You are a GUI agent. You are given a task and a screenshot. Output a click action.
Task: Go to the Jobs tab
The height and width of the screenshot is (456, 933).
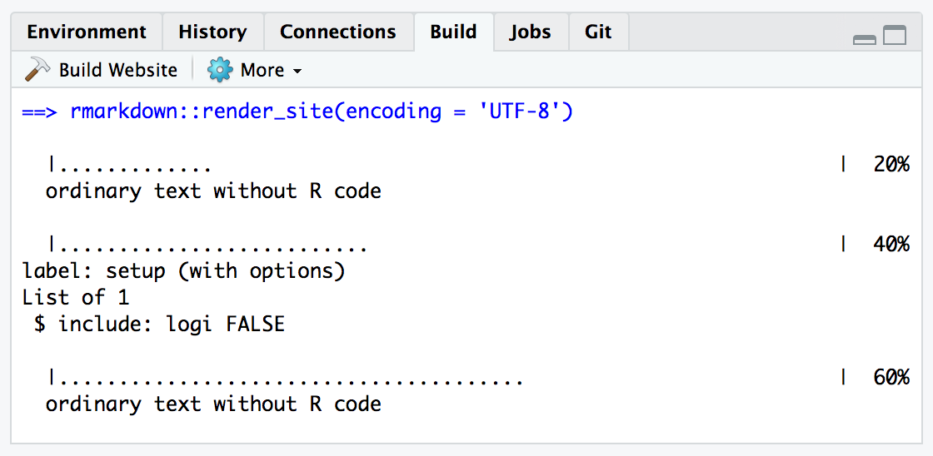[x=531, y=32]
